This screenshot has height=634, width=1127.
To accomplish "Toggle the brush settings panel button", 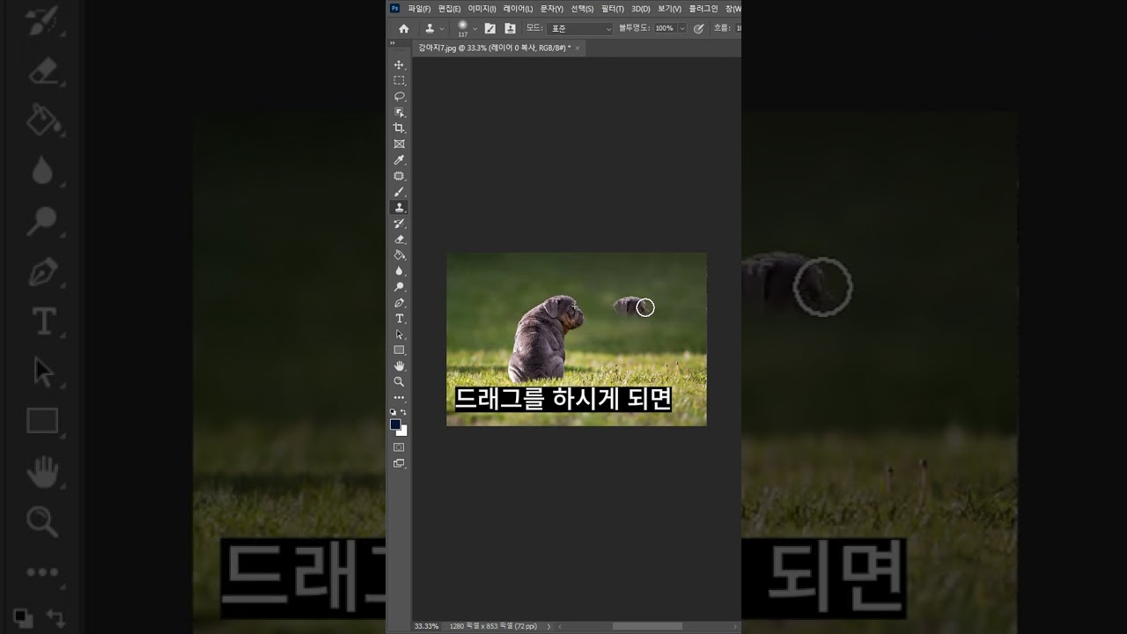I will click(490, 28).
